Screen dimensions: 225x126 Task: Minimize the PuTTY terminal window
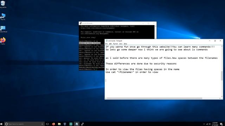point(143,23)
